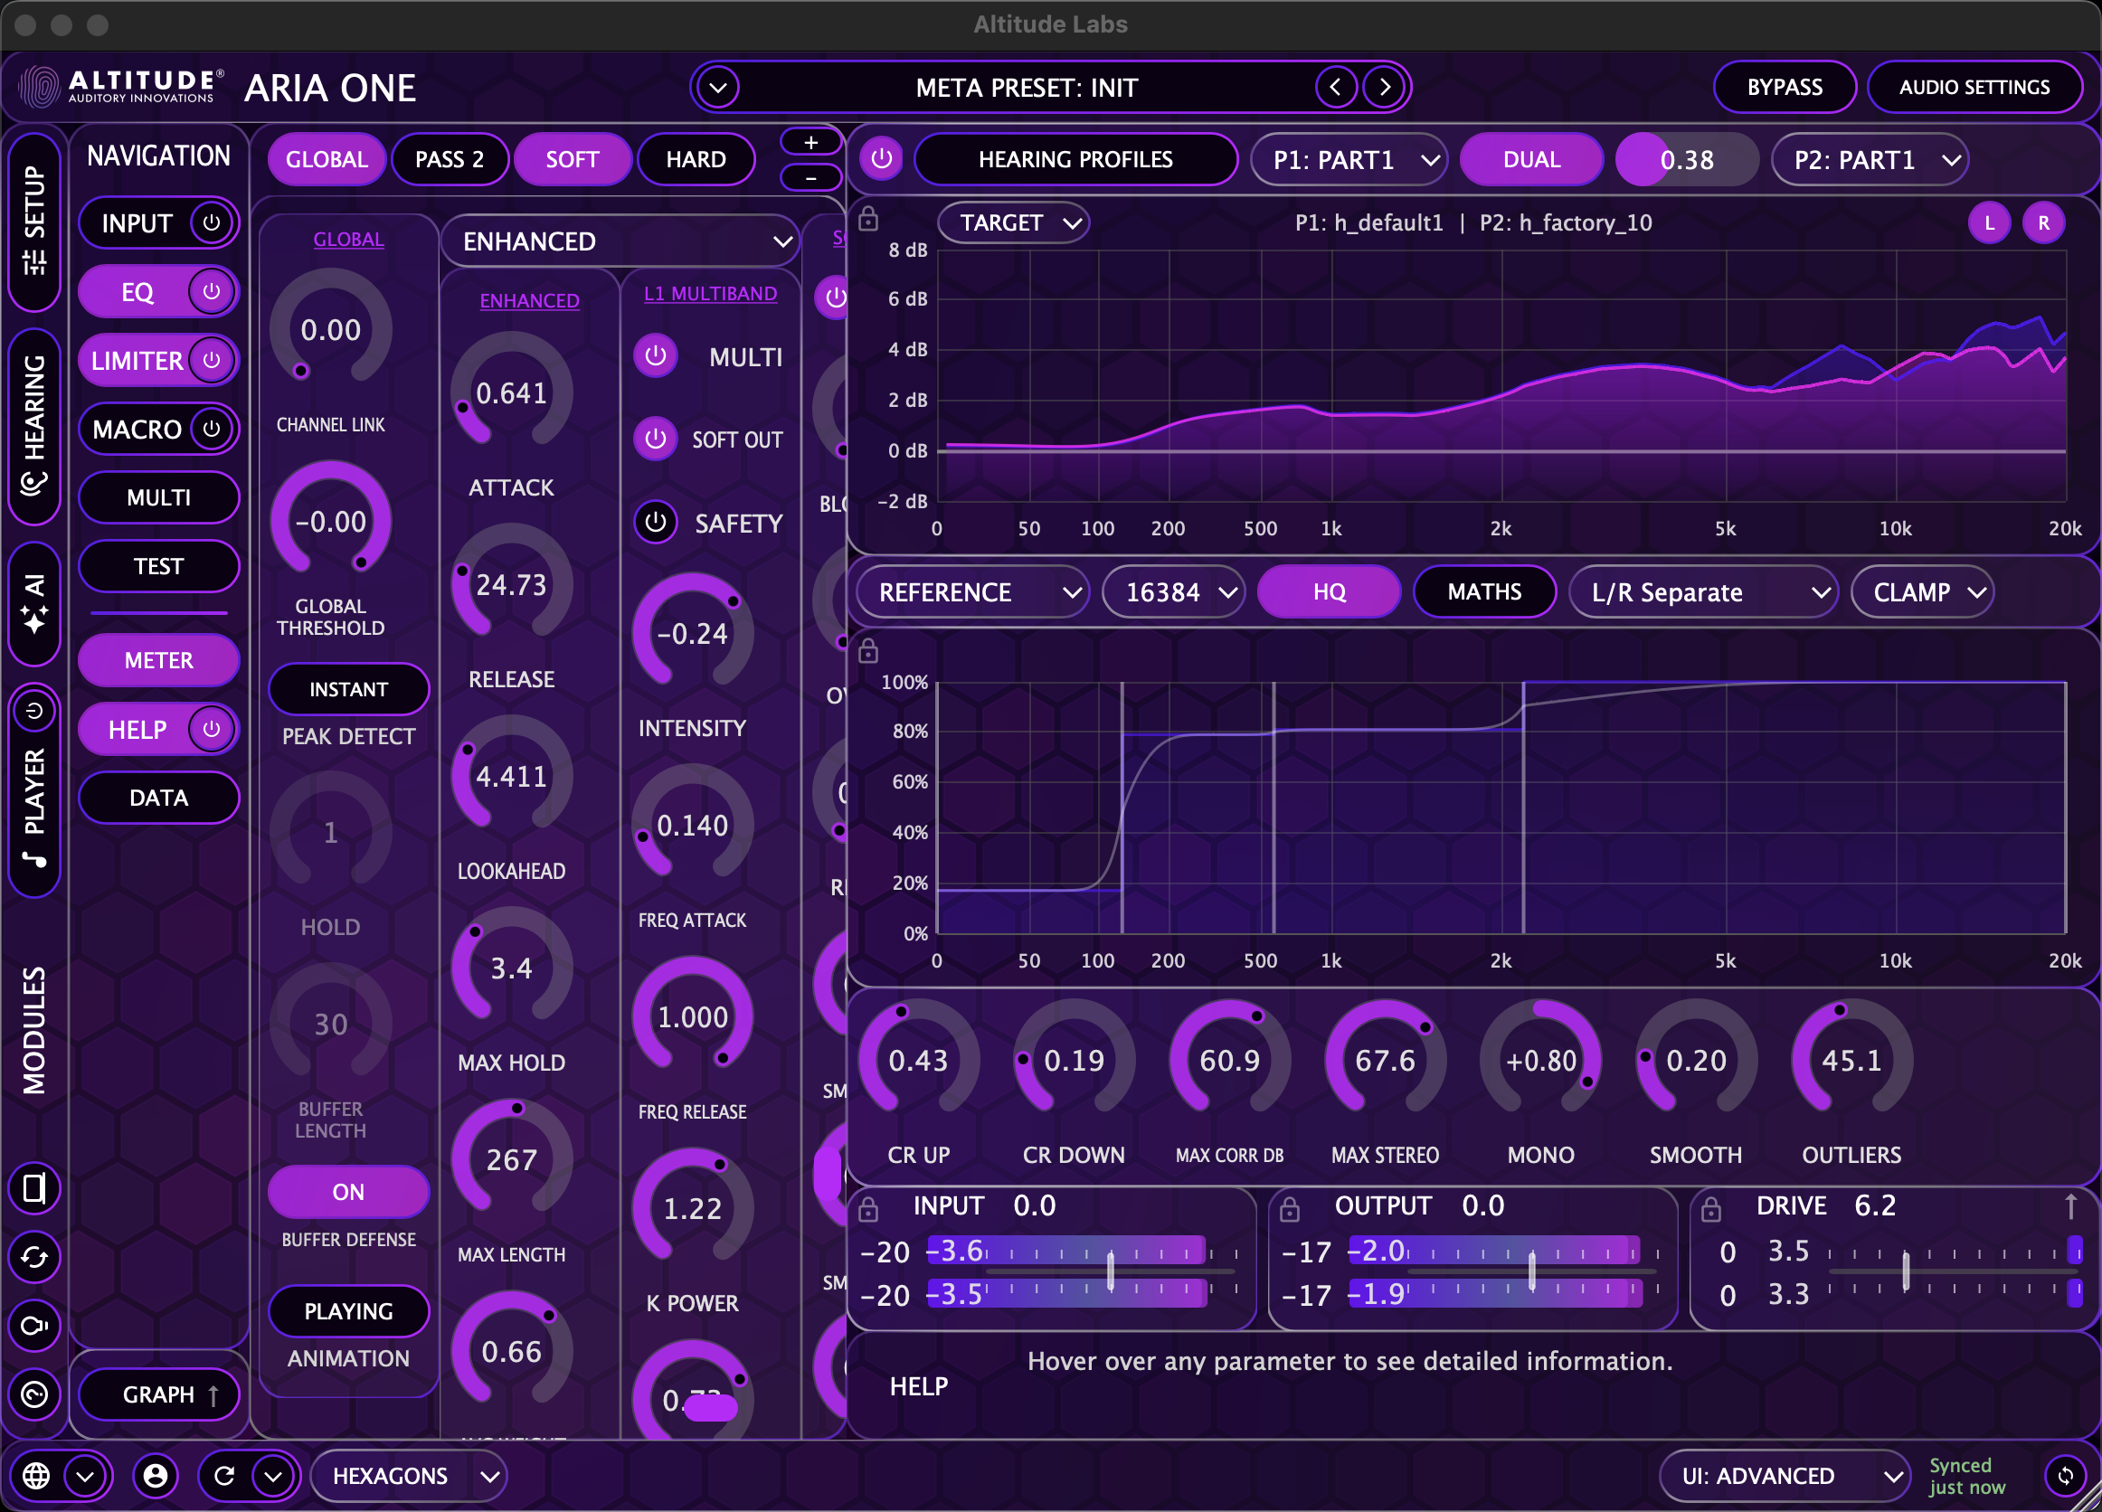This screenshot has width=2102, height=1512.
Task: Select the Hearing section icon in sidebar
Action: (34, 426)
